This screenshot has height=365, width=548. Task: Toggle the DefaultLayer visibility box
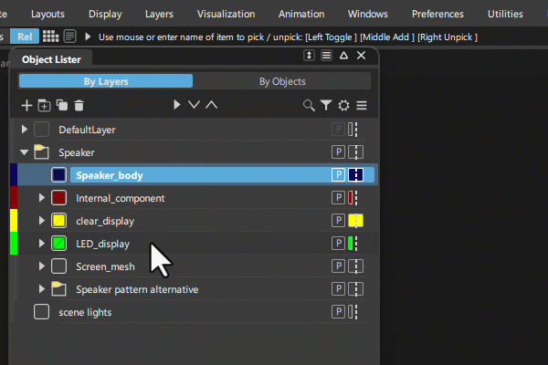coord(41,130)
